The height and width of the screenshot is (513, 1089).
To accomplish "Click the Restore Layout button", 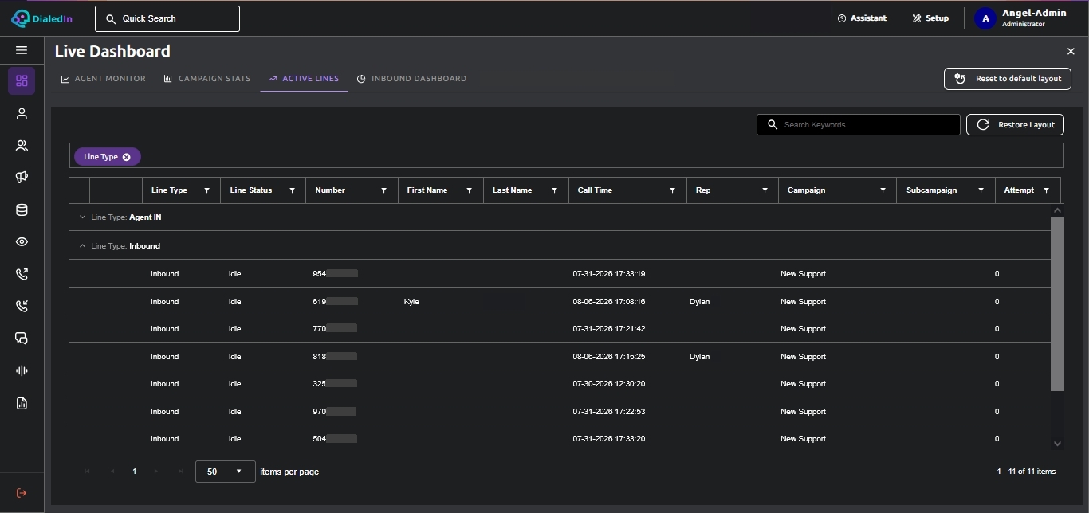I will coord(1015,125).
